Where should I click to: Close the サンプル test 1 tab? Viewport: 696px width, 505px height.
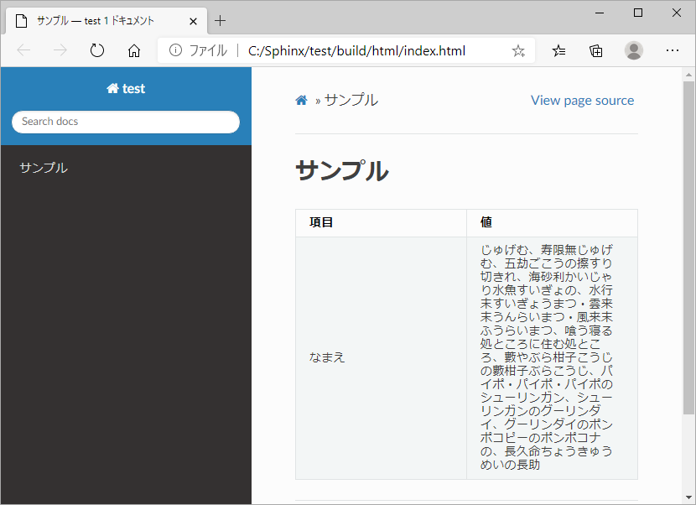[x=193, y=21]
